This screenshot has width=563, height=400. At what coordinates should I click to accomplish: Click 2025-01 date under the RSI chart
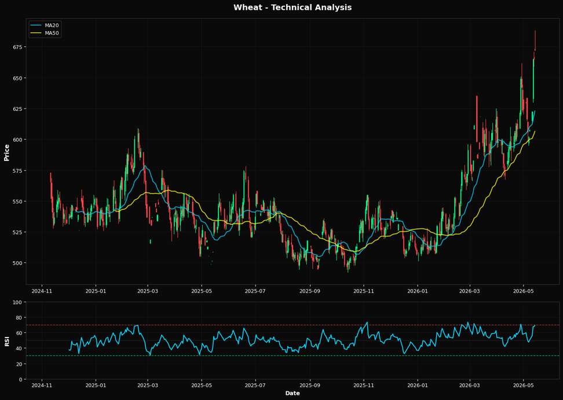pos(96,386)
